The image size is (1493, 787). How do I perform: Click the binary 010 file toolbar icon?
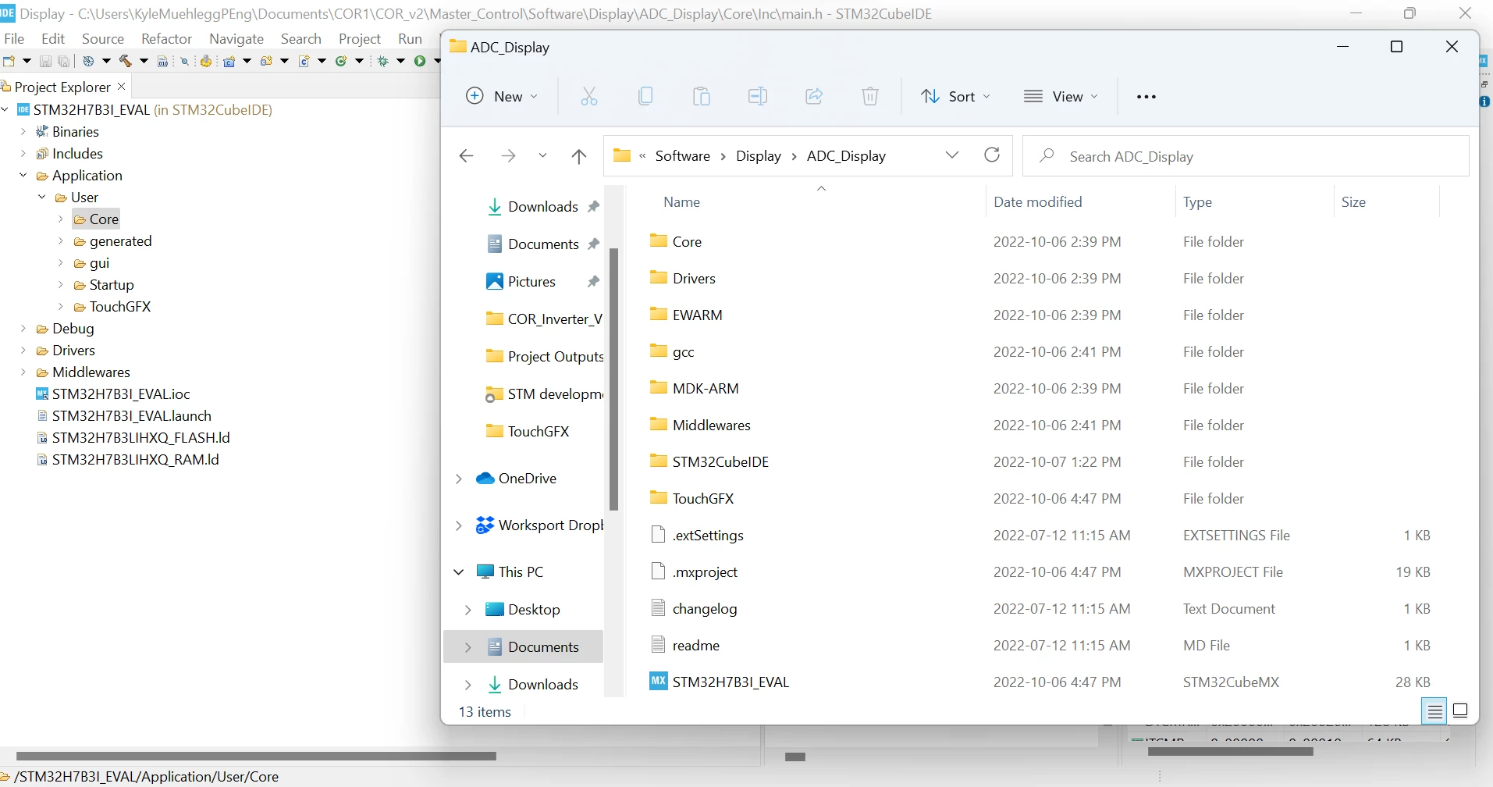(162, 61)
